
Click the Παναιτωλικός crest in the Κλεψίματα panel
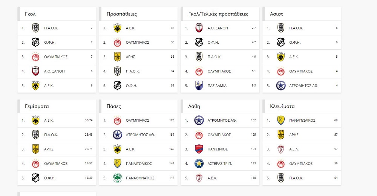[281, 120]
